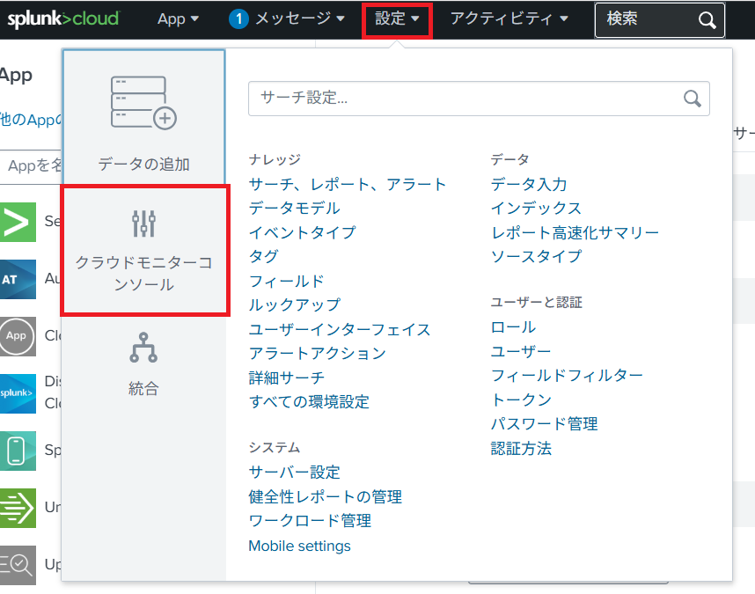The height and width of the screenshot is (594, 755).
Task: Click the magnifier in top 検索 box
Action: [x=707, y=20]
